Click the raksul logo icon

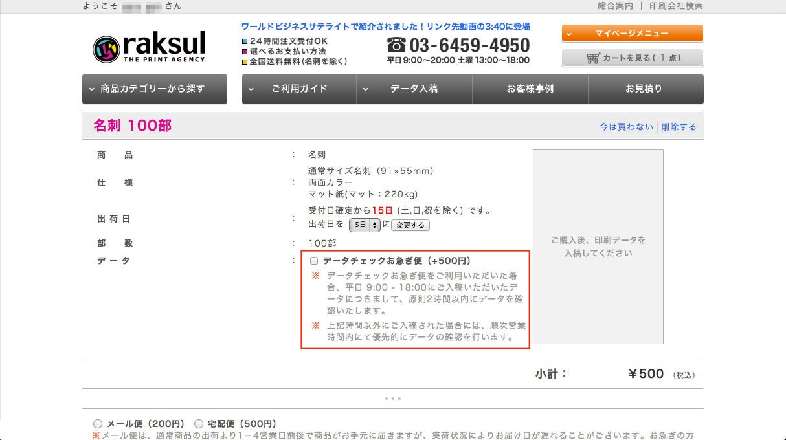point(106,49)
